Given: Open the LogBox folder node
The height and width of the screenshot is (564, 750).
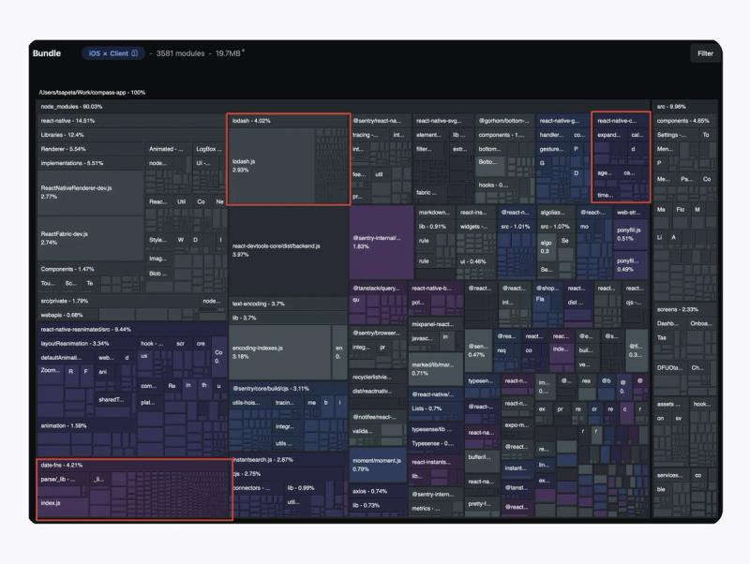Looking at the screenshot, I should pyautogui.click(x=209, y=149).
